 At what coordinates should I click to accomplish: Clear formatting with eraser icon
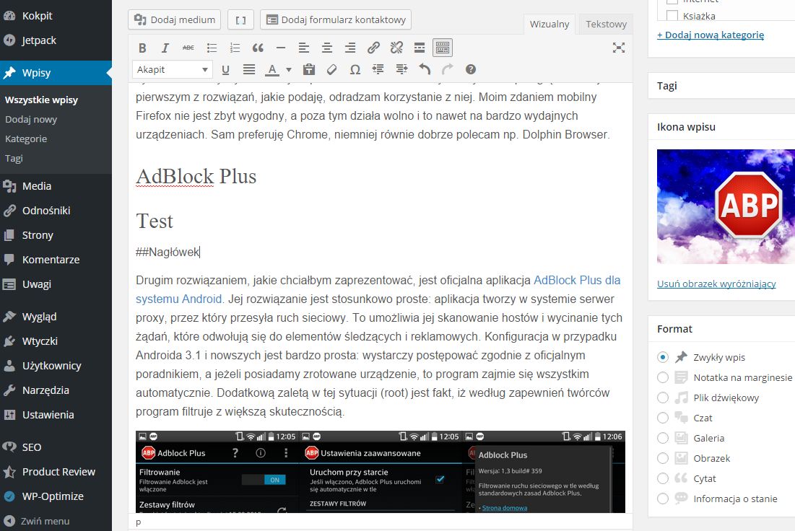[x=331, y=69]
